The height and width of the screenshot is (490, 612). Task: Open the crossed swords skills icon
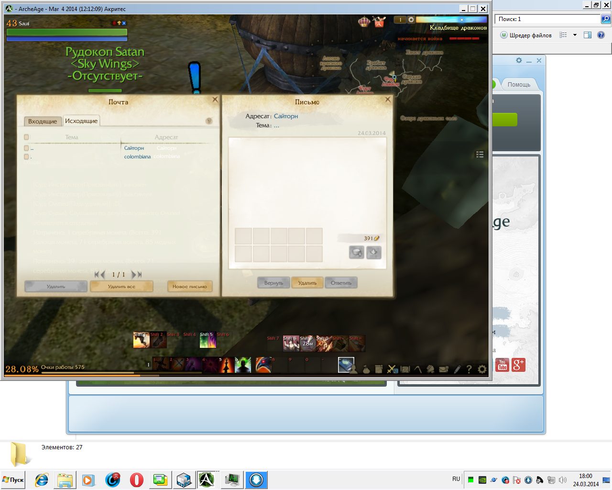(392, 369)
